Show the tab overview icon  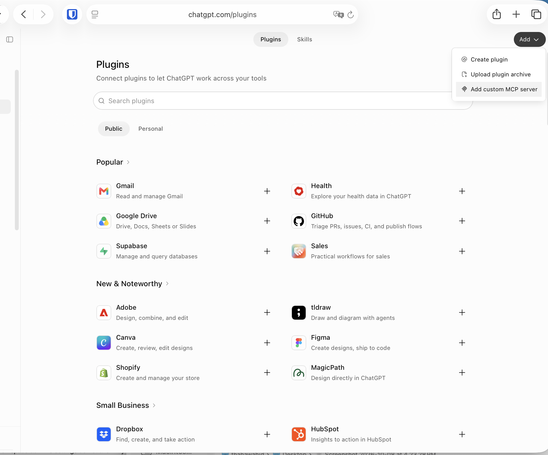536,14
